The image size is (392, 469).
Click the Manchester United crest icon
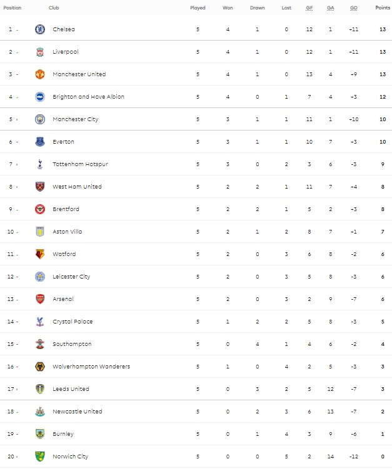pyautogui.click(x=40, y=74)
